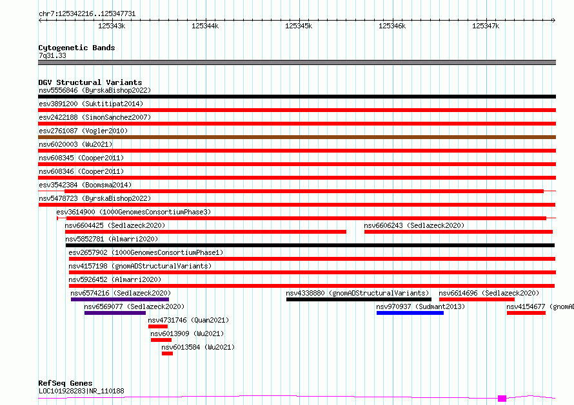The width and height of the screenshot is (574, 405).
Task: Open the nsv6013909 Wu2021 variant label
Action: pos(187,334)
